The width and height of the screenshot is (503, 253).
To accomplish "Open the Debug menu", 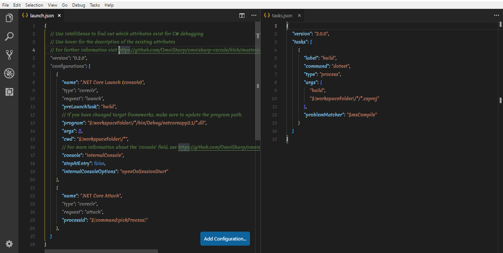I will click(x=78, y=5).
